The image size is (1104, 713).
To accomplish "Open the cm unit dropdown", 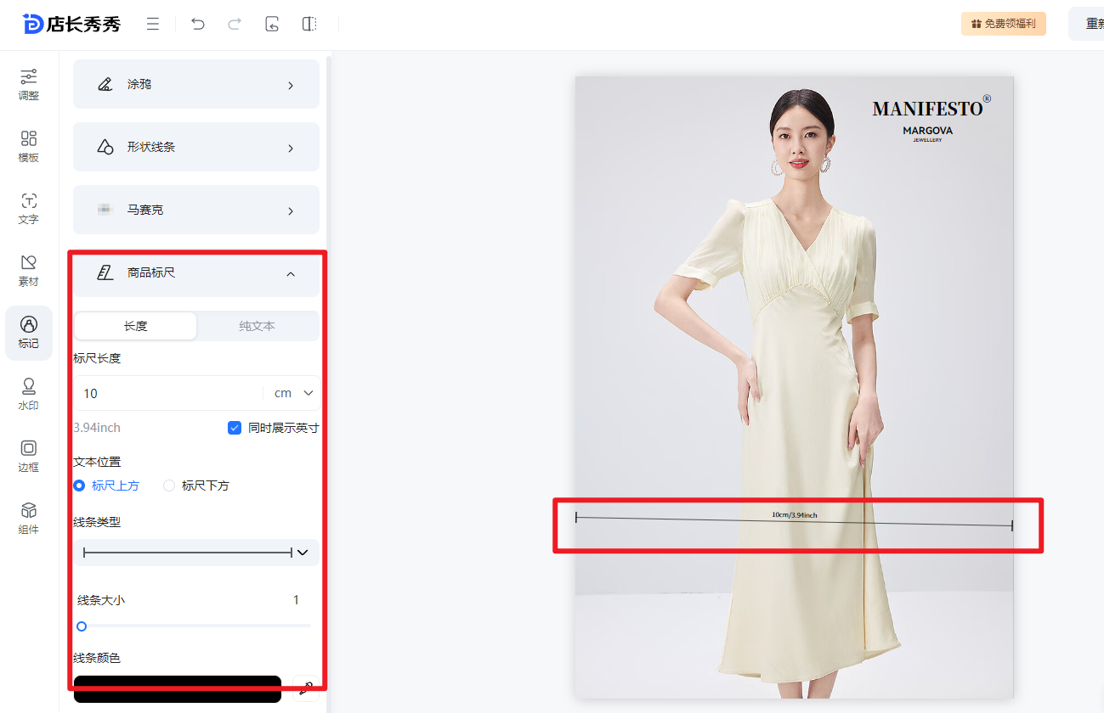I will 294,393.
